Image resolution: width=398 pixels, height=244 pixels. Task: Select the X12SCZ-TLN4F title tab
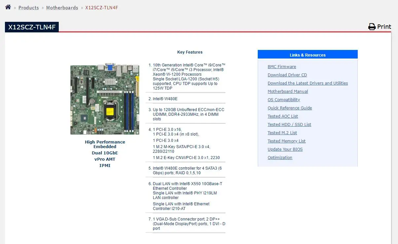[32, 27]
